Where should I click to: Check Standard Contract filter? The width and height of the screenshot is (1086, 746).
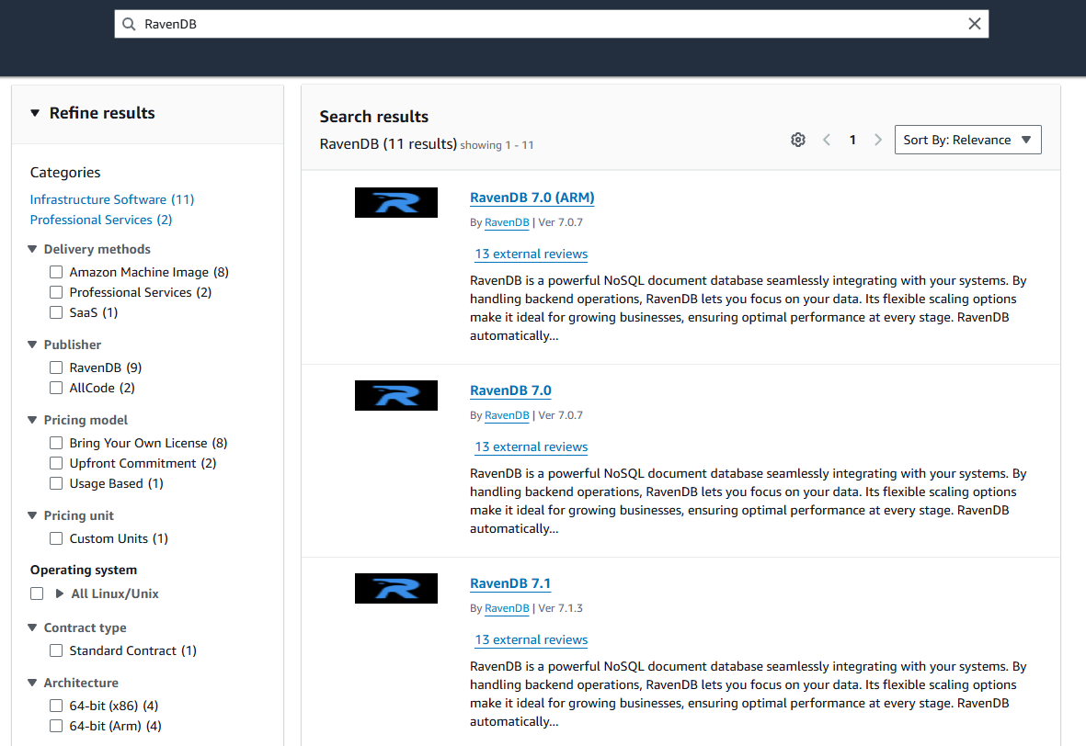[56, 650]
